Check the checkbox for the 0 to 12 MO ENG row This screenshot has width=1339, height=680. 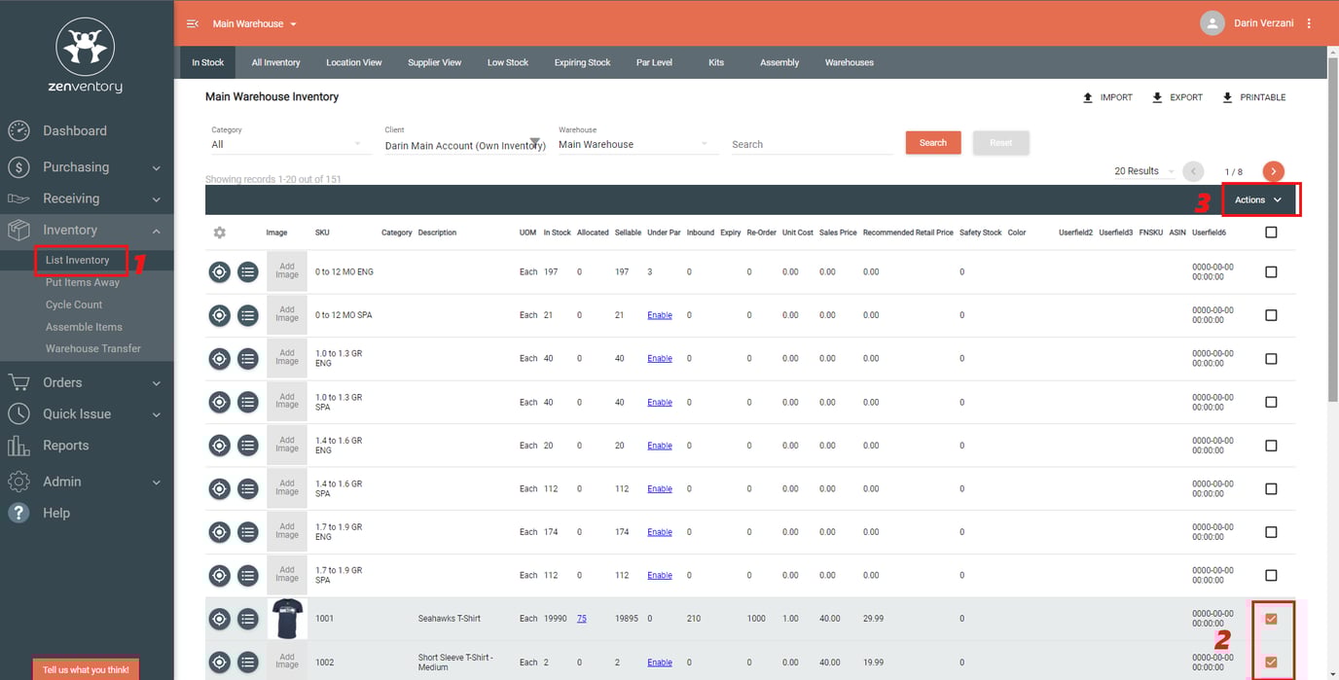click(1271, 272)
